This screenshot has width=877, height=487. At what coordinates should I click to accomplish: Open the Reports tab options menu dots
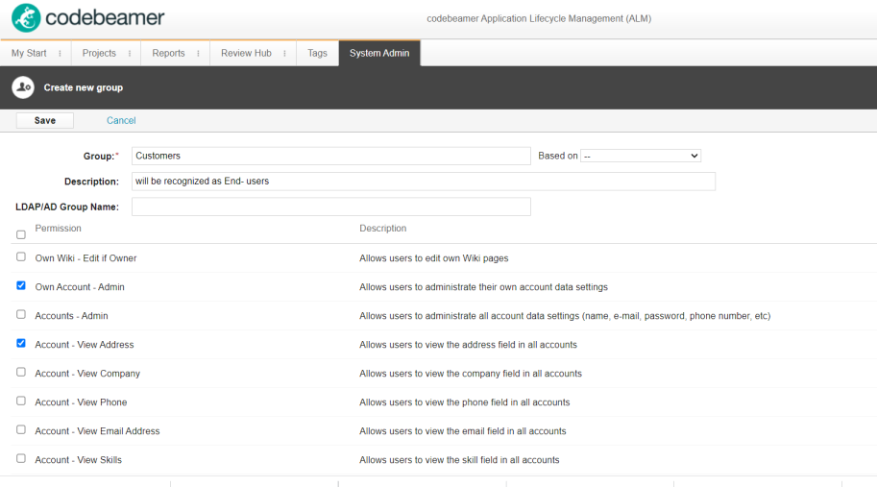click(x=198, y=54)
